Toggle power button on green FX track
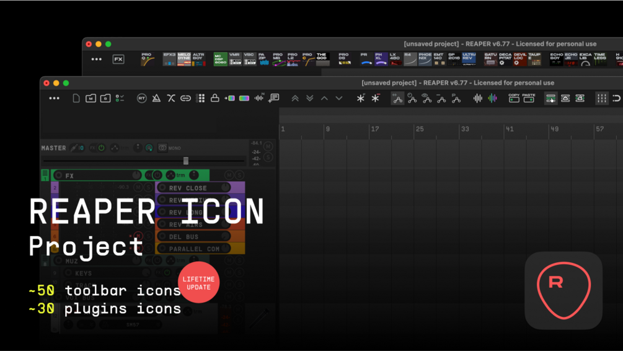This screenshot has width=623, height=351. pos(157,175)
